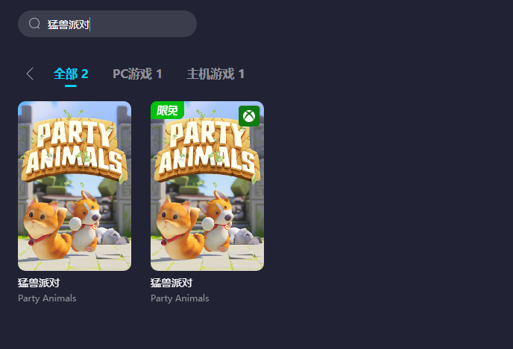The width and height of the screenshot is (513, 349).
Task: Switch to the PC游戏 1 tab
Action: click(137, 74)
